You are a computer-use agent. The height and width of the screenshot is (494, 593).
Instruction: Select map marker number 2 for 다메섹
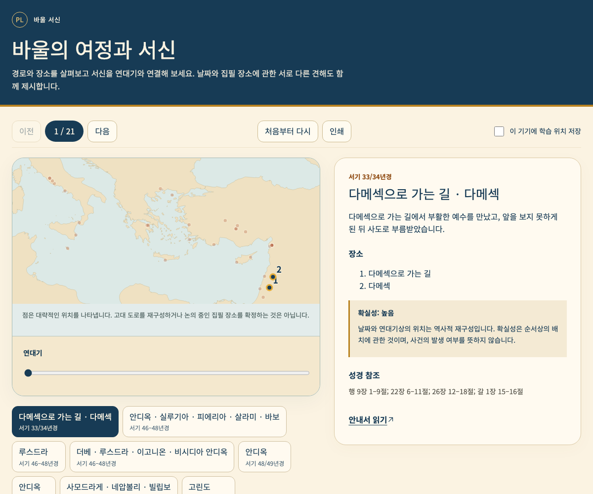273,277
